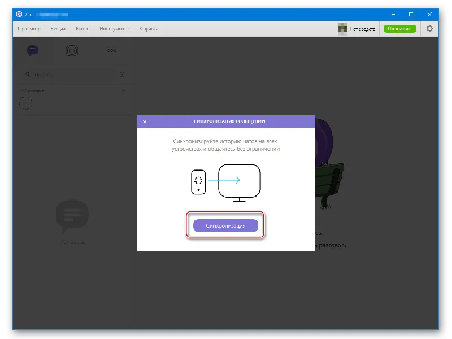Open the public accounts icon

[72, 51]
